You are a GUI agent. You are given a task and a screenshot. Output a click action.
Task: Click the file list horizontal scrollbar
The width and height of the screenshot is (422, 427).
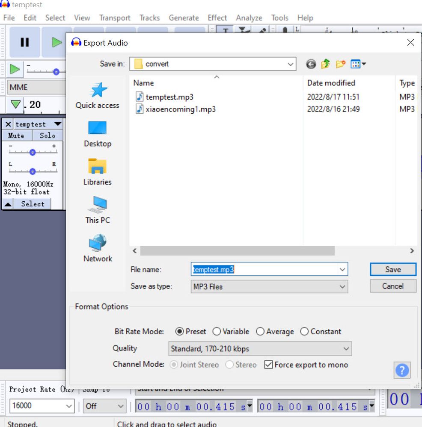coord(237,251)
